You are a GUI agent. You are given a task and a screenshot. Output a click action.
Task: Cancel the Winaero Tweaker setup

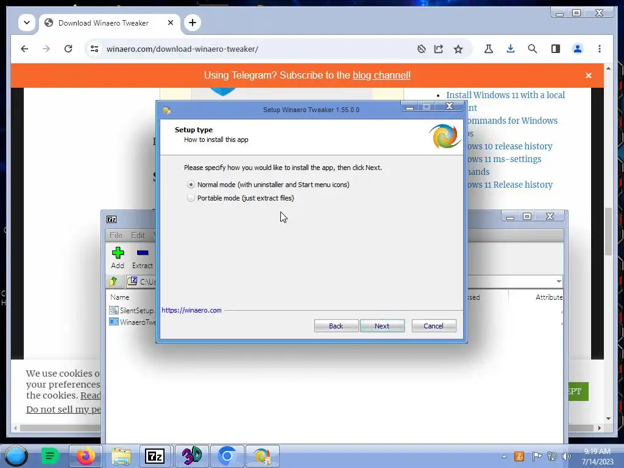coord(434,326)
